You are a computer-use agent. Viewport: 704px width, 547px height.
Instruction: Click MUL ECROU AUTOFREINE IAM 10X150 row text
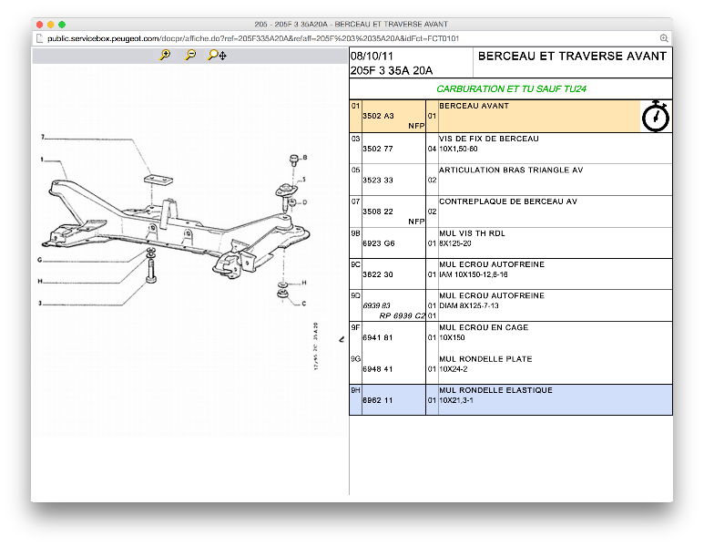(x=492, y=270)
